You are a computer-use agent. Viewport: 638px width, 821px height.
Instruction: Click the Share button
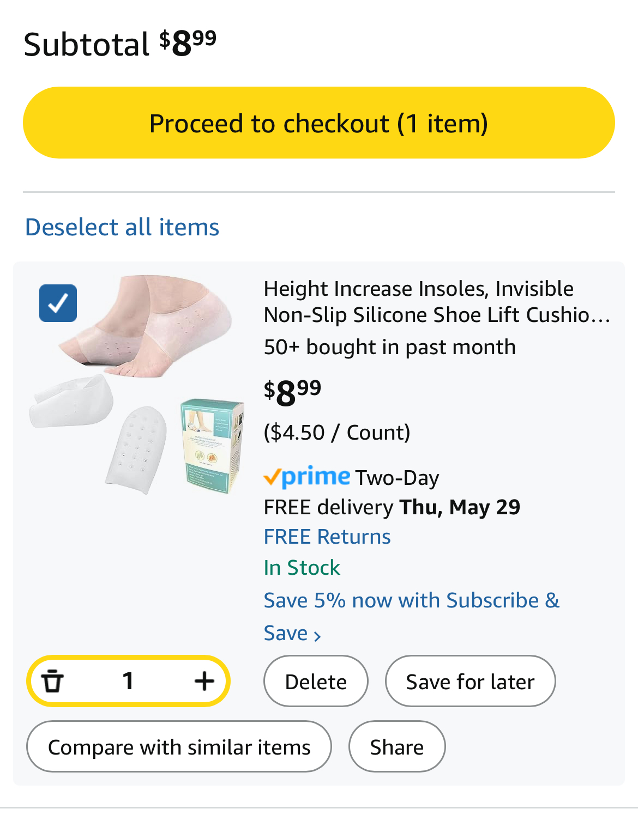pyautogui.click(x=397, y=747)
